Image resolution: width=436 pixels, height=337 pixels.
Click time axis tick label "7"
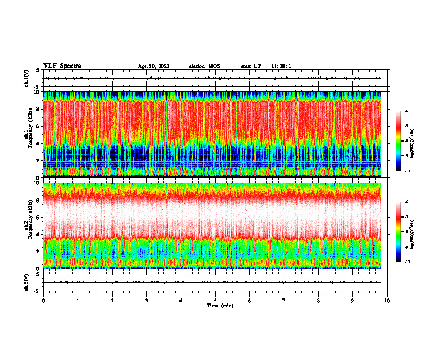[x=284, y=301]
